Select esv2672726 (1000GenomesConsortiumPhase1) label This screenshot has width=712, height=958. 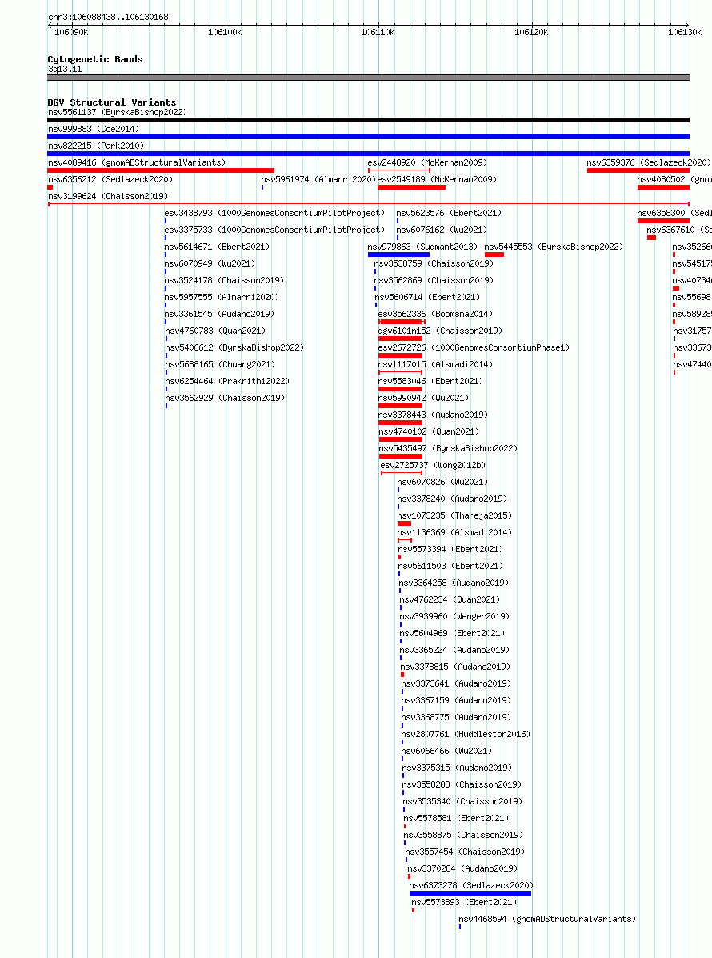474,347
